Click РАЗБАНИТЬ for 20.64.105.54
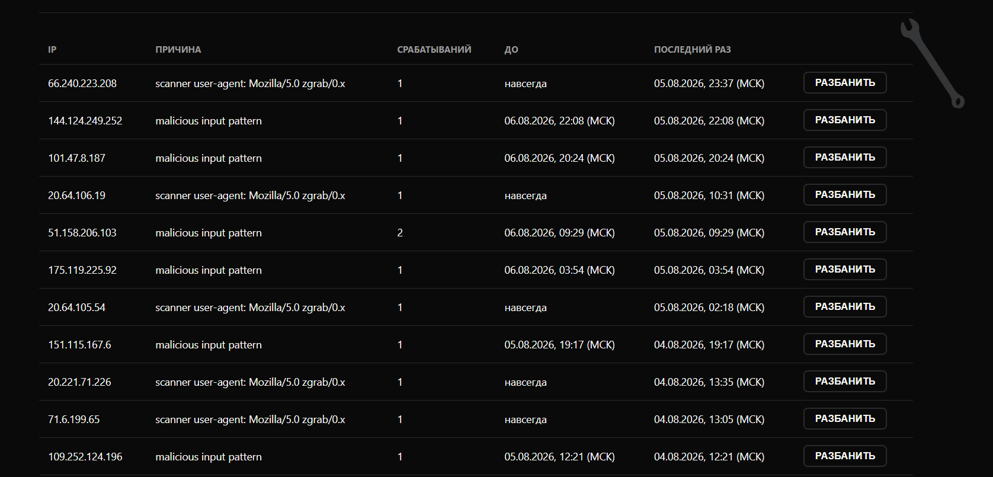The image size is (993, 477). coord(845,307)
